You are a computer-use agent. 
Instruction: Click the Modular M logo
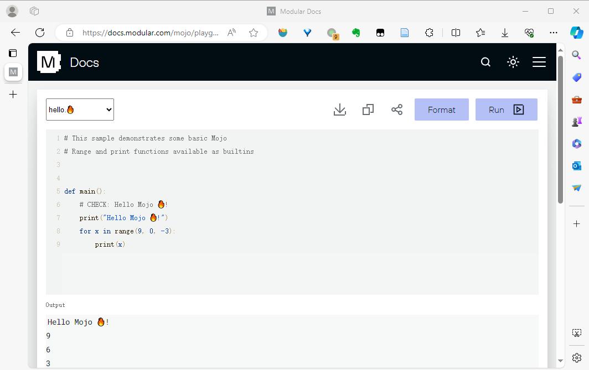pyautogui.click(x=49, y=62)
